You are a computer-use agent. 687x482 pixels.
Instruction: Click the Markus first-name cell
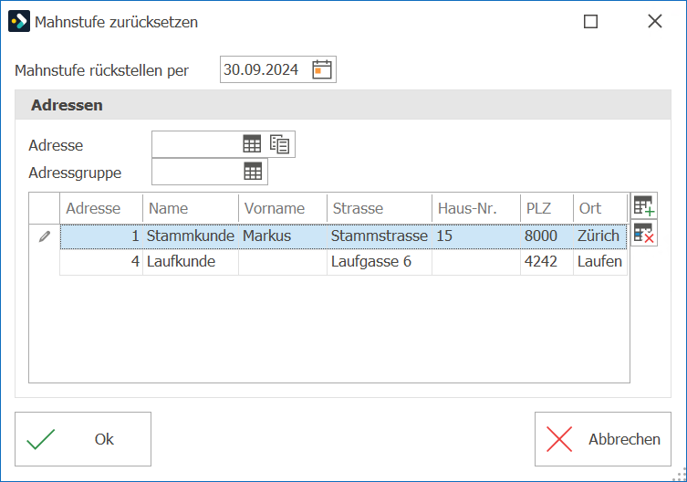[x=283, y=236]
